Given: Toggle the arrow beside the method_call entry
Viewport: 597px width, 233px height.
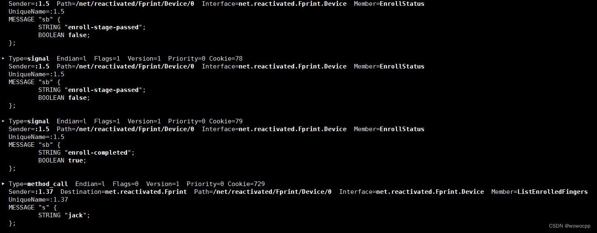Looking at the screenshot, I should (x=3, y=184).
